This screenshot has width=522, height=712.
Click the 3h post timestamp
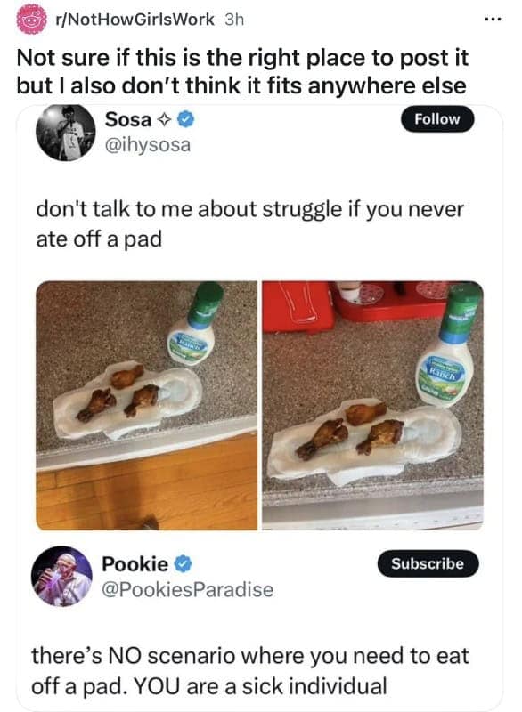click(x=234, y=20)
